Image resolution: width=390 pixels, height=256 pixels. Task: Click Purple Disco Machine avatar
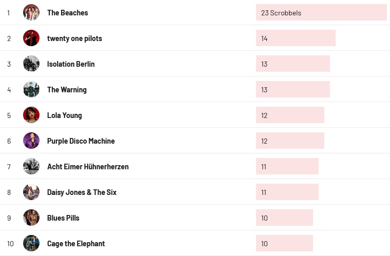31,141
